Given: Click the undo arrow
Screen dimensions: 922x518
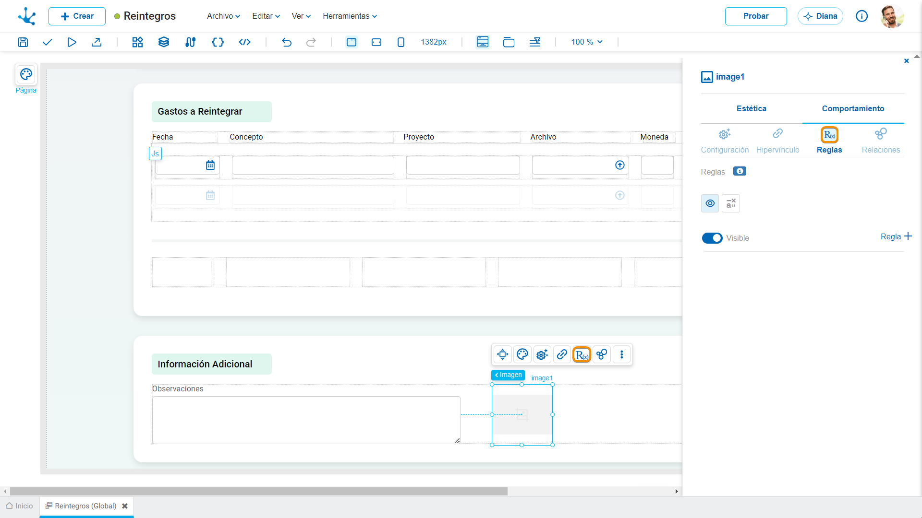Looking at the screenshot, I should (x=287, y=42).
